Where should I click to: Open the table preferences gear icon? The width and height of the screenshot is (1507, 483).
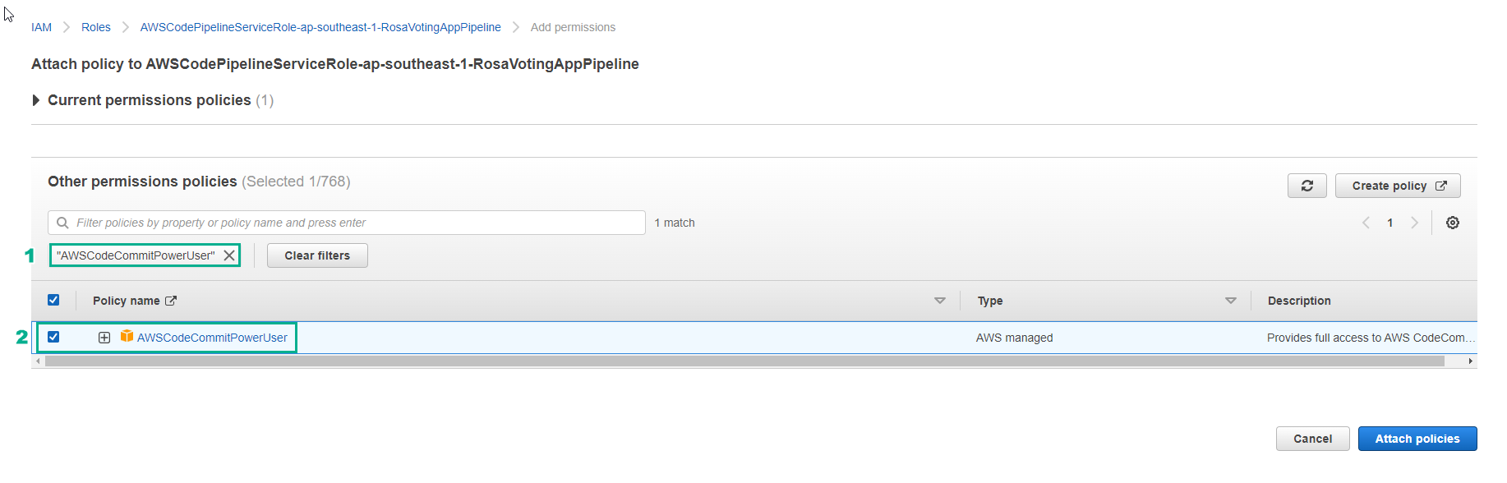[x=1452, y=223]
